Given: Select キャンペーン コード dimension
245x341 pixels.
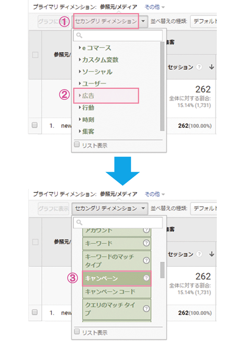Looking at the screenshot, I should click(117, 292).
